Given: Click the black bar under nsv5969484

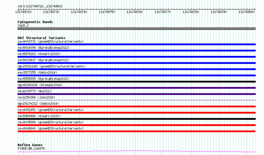Looking at the screenshot, I should [136, 119].
